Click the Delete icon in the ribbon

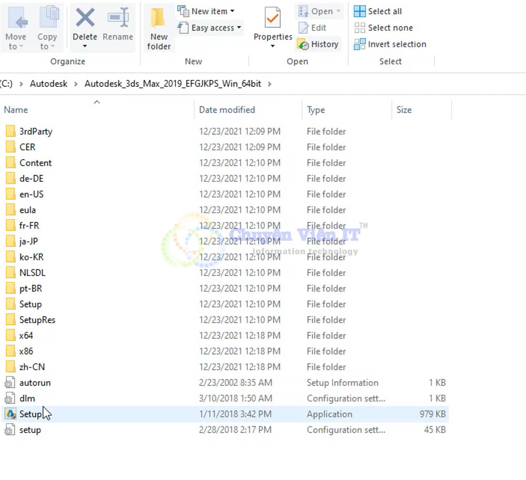tap(85, 18)
